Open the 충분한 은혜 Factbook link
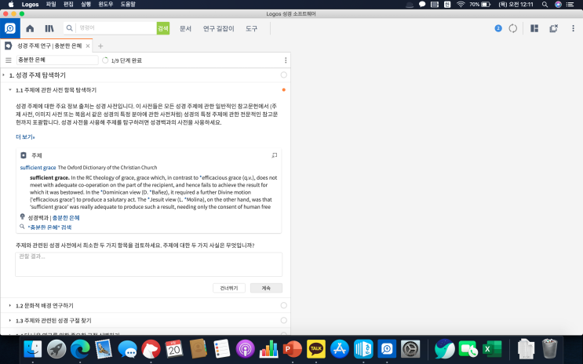Viewport: 583px width, 364px height. 66,218
